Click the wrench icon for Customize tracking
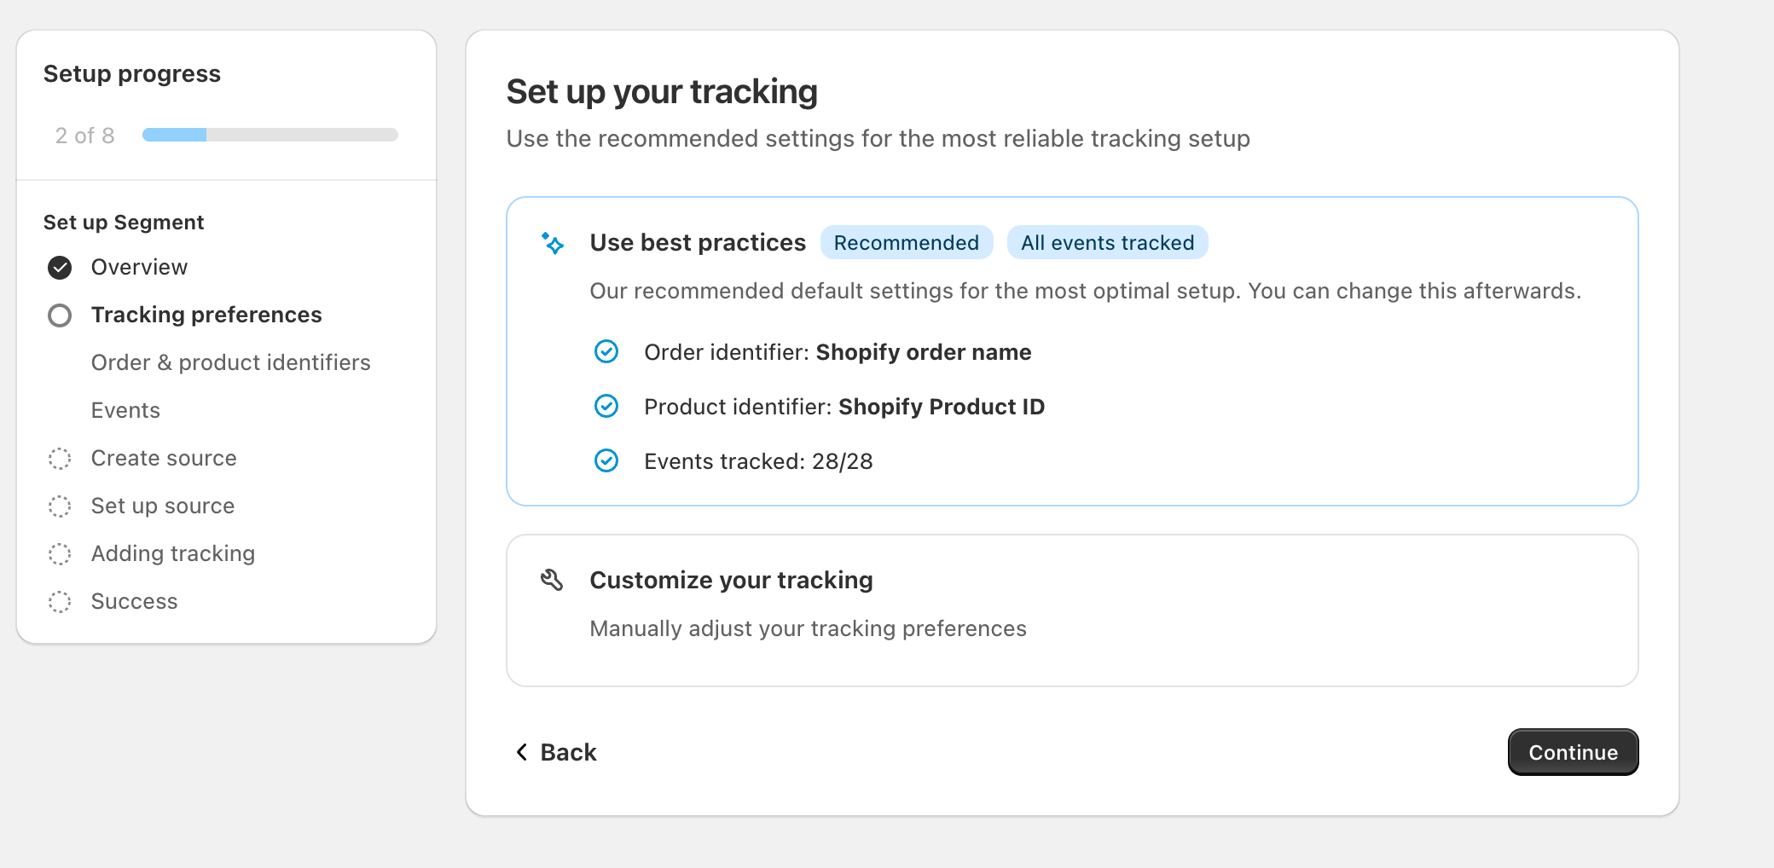This screenshot has width=1774, height=868. (x=552, y=580)
